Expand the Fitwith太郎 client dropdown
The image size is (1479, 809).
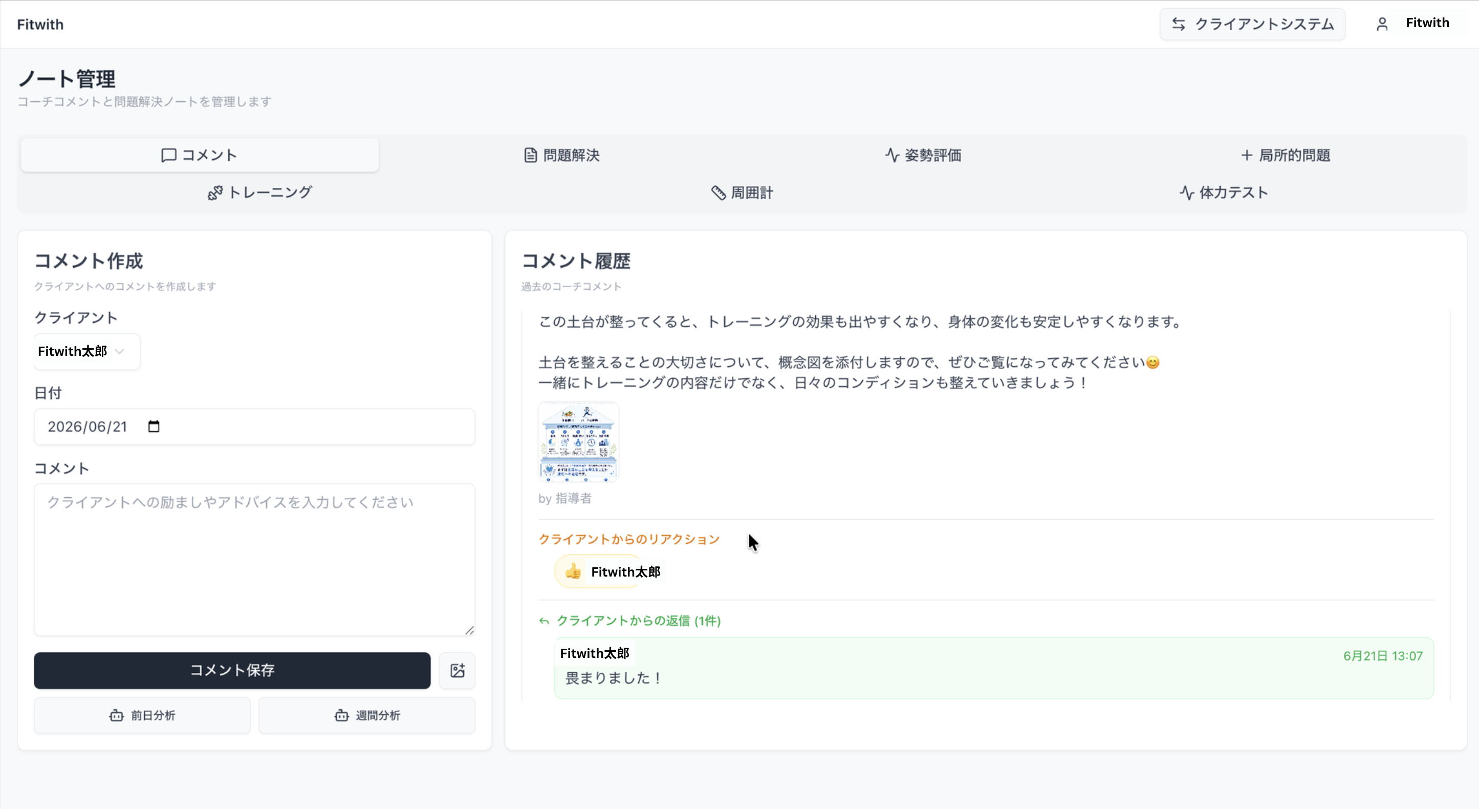pyautogui.click(x=86, y=351)
